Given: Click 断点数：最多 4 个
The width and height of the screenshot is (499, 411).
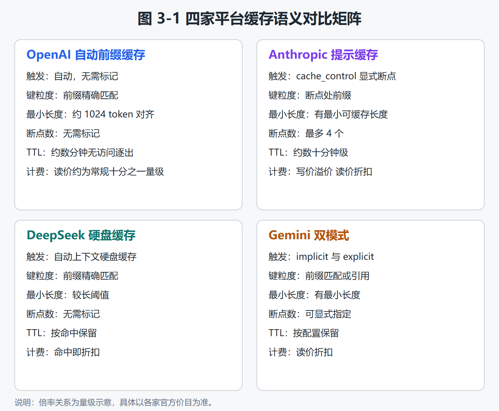Looking at the screenshot, I should coord(306,134).
